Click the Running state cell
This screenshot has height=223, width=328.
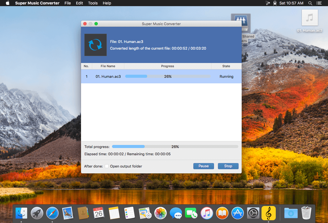point(226,76)
